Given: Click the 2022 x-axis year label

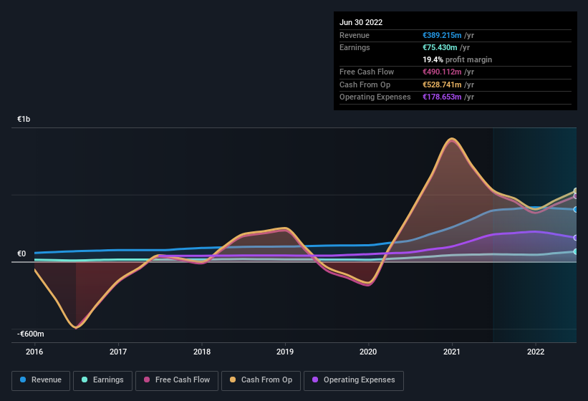Looking at the screenshot, I should pyautogui.click(x=536, y=352).
